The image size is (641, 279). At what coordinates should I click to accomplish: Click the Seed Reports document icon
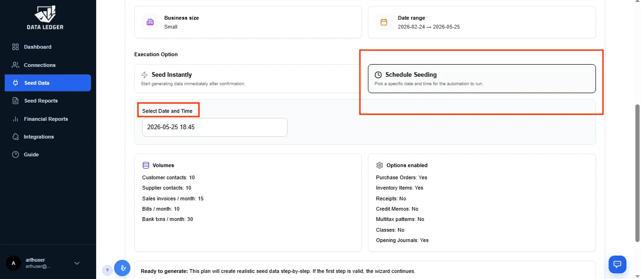pyautogui.click(x=15, y=101)
